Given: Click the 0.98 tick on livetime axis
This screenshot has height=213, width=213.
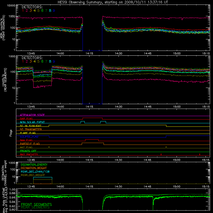Looking at the screenshot, I should 12,193.
